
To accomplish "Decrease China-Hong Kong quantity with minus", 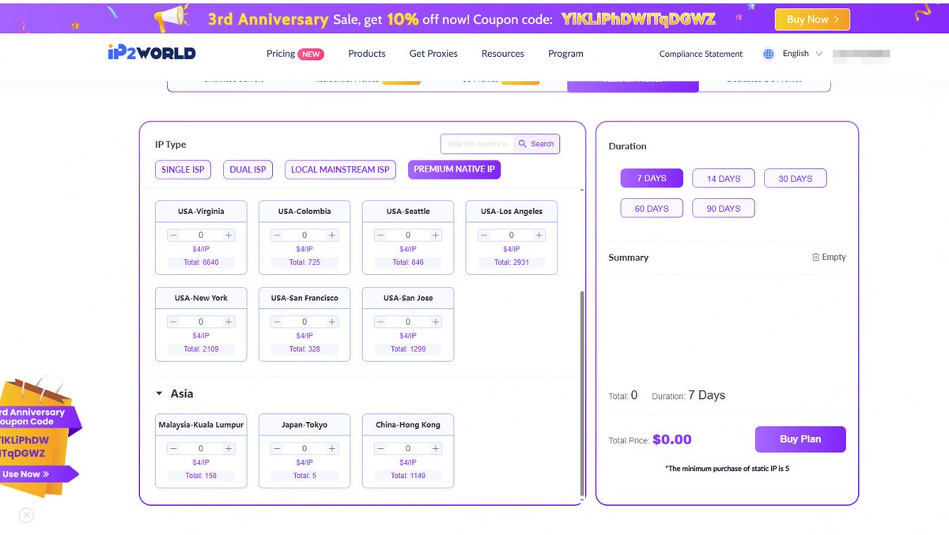I will (x=380, y=449).
